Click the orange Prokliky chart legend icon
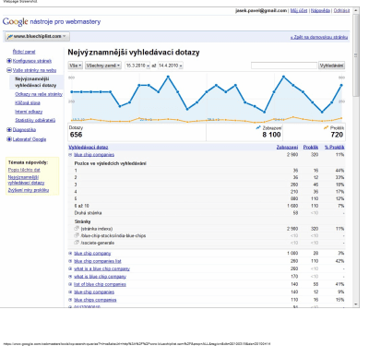This screenshot has height=346, width=369. pos(326,127)
